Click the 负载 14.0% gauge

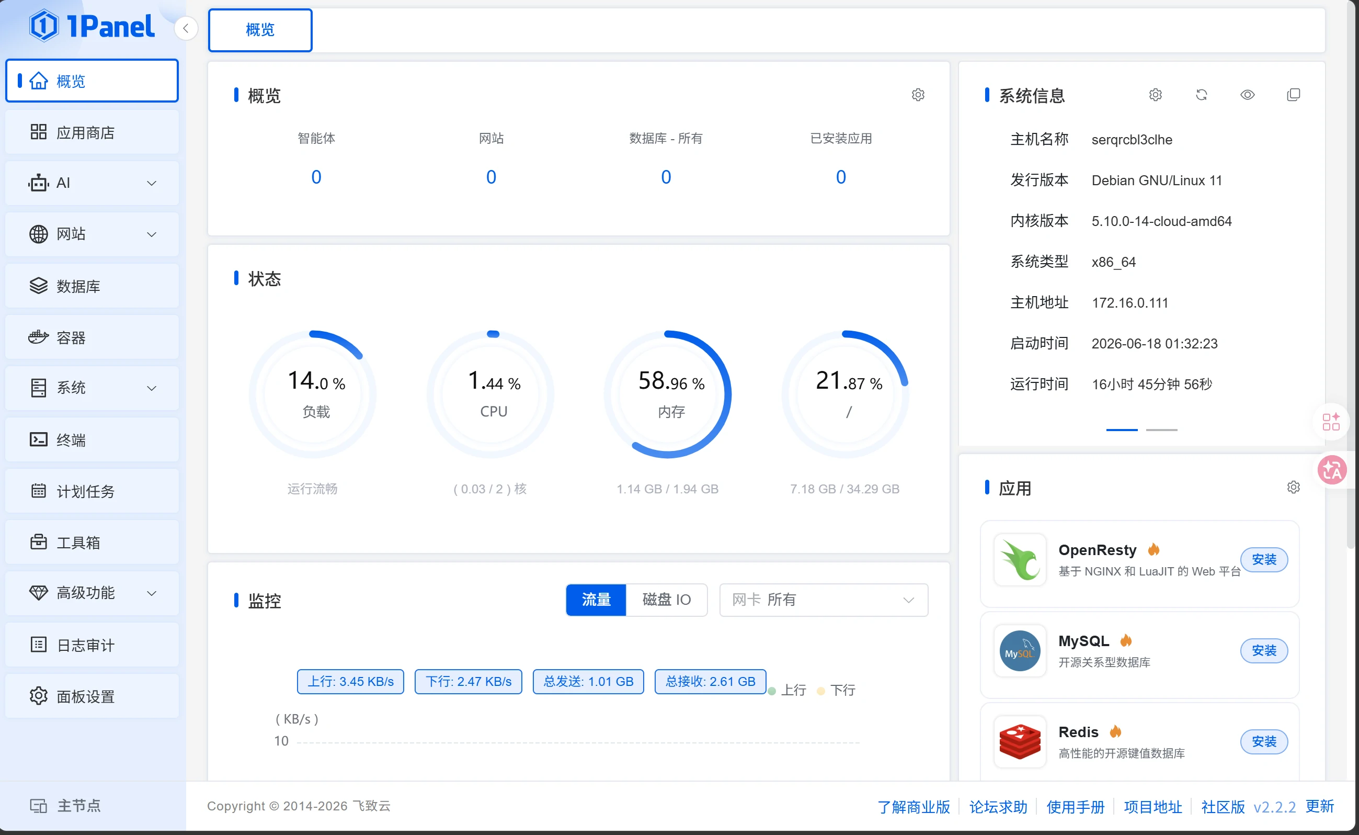313,394
